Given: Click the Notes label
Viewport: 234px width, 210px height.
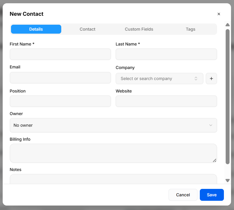Looking at the screenshot, I should click(15, 170).
